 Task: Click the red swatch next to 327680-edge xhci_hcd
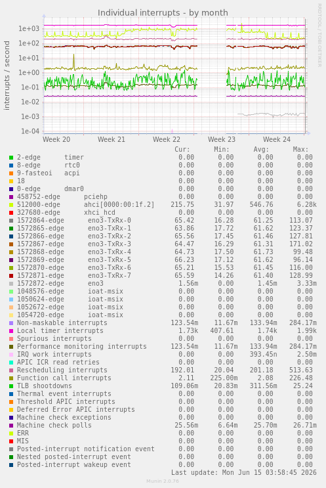(x=11, y=213)
